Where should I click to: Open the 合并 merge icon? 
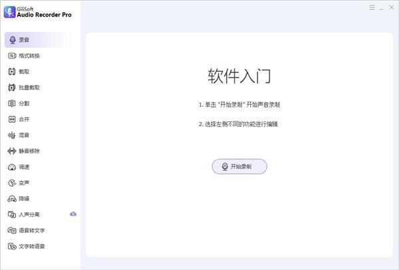[12, 119]
